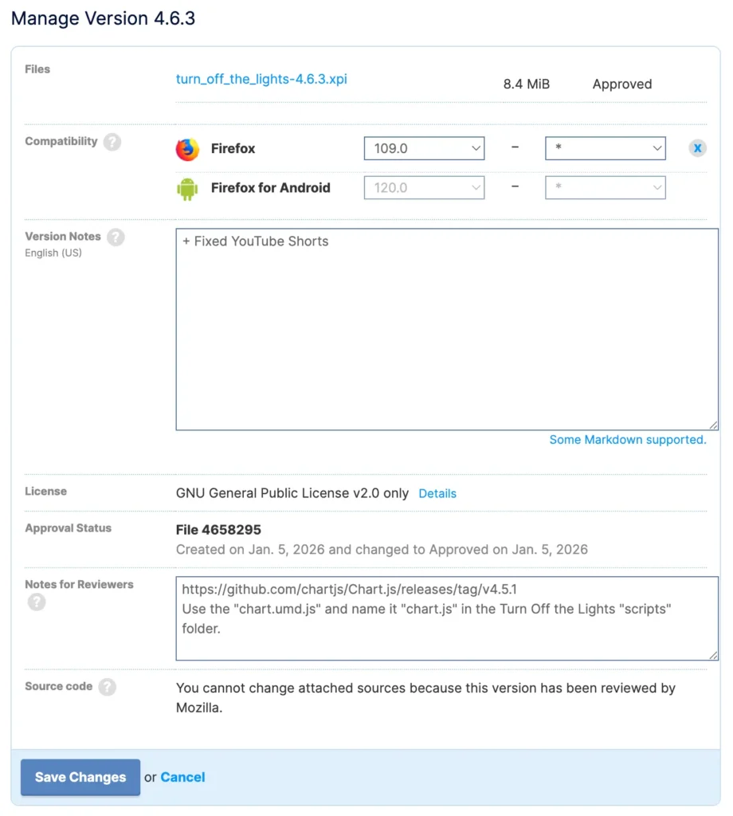Remove Firefox compatibility with the x icon
This screenshot has width=733, height=816.
697,148
